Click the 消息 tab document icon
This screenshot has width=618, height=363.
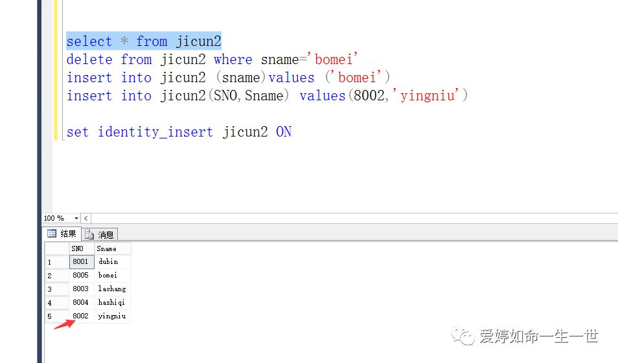pyautogui.click(x=89, y=235)
